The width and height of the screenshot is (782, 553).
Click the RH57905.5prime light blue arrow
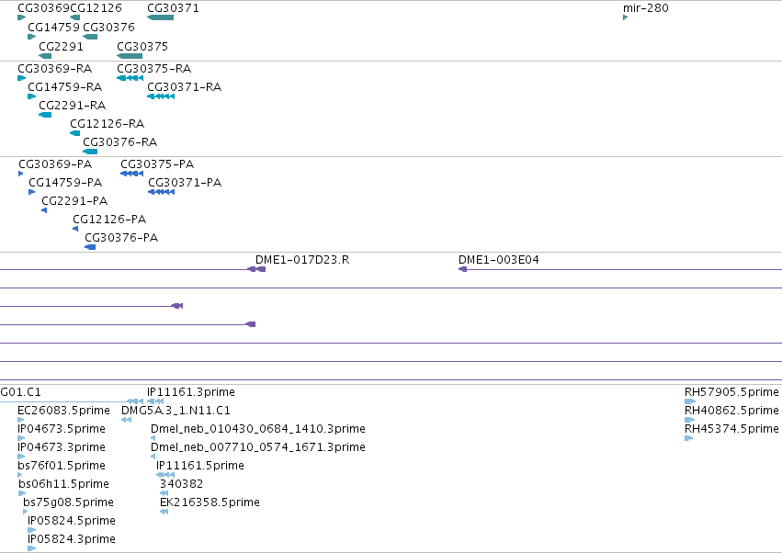(690, 401)
